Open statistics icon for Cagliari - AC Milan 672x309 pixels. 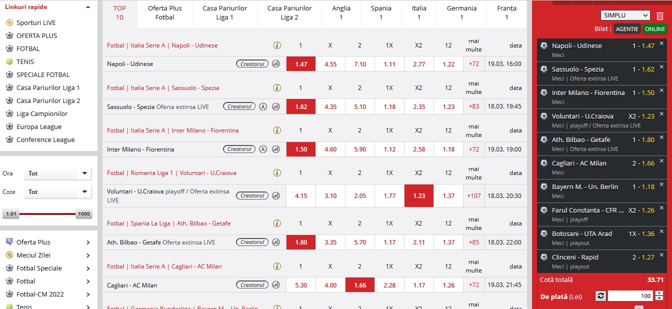coord(276,285)
